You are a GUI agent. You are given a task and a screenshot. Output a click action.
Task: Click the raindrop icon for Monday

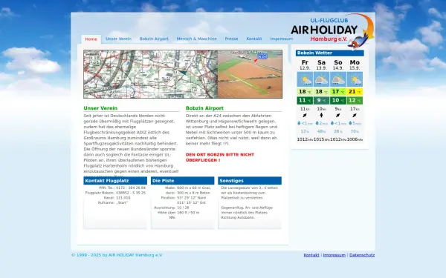(x=350, y=123)
